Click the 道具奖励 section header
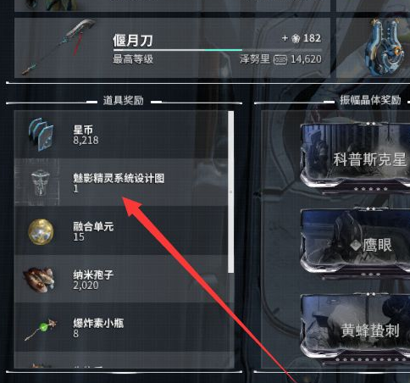This screenshot has width=410, height=383. [123, 100]
